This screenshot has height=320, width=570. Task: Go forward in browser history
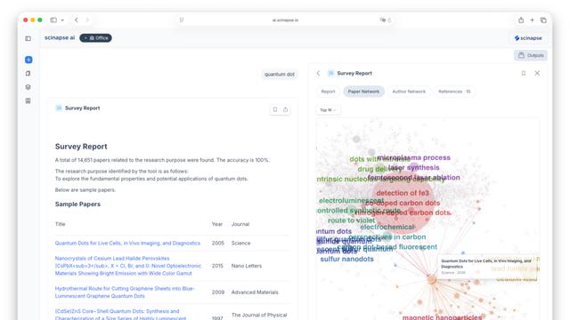tap(87, 20)
